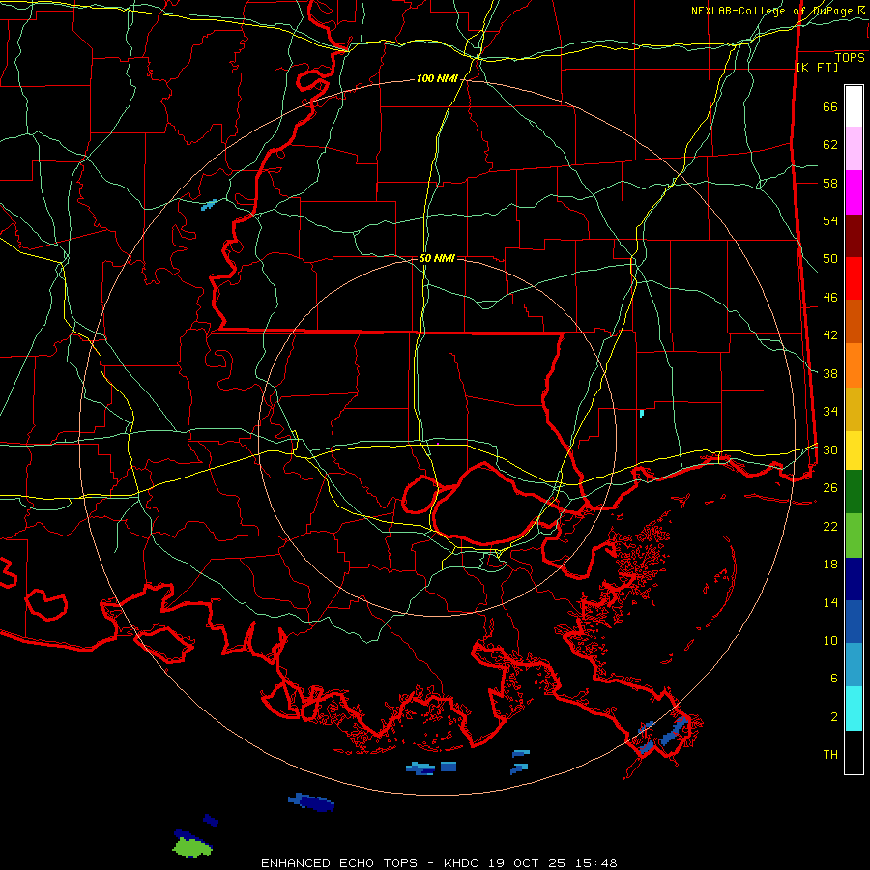
Task: Click the 14 legend value
Action: click(830, 602)
